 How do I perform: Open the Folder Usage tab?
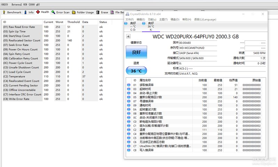click(83, 12)
